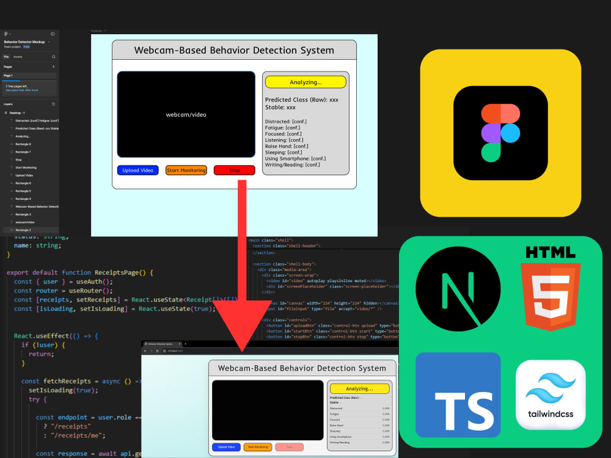This screenshot has width=611, height=458.
Task: Select the Desktop - 1 frame icon
Action: tap(6, 113)
